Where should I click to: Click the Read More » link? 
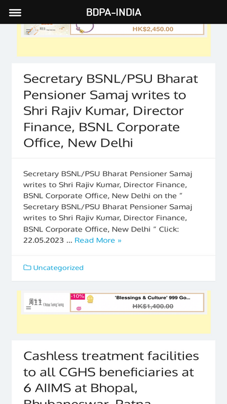coord(98,240)
